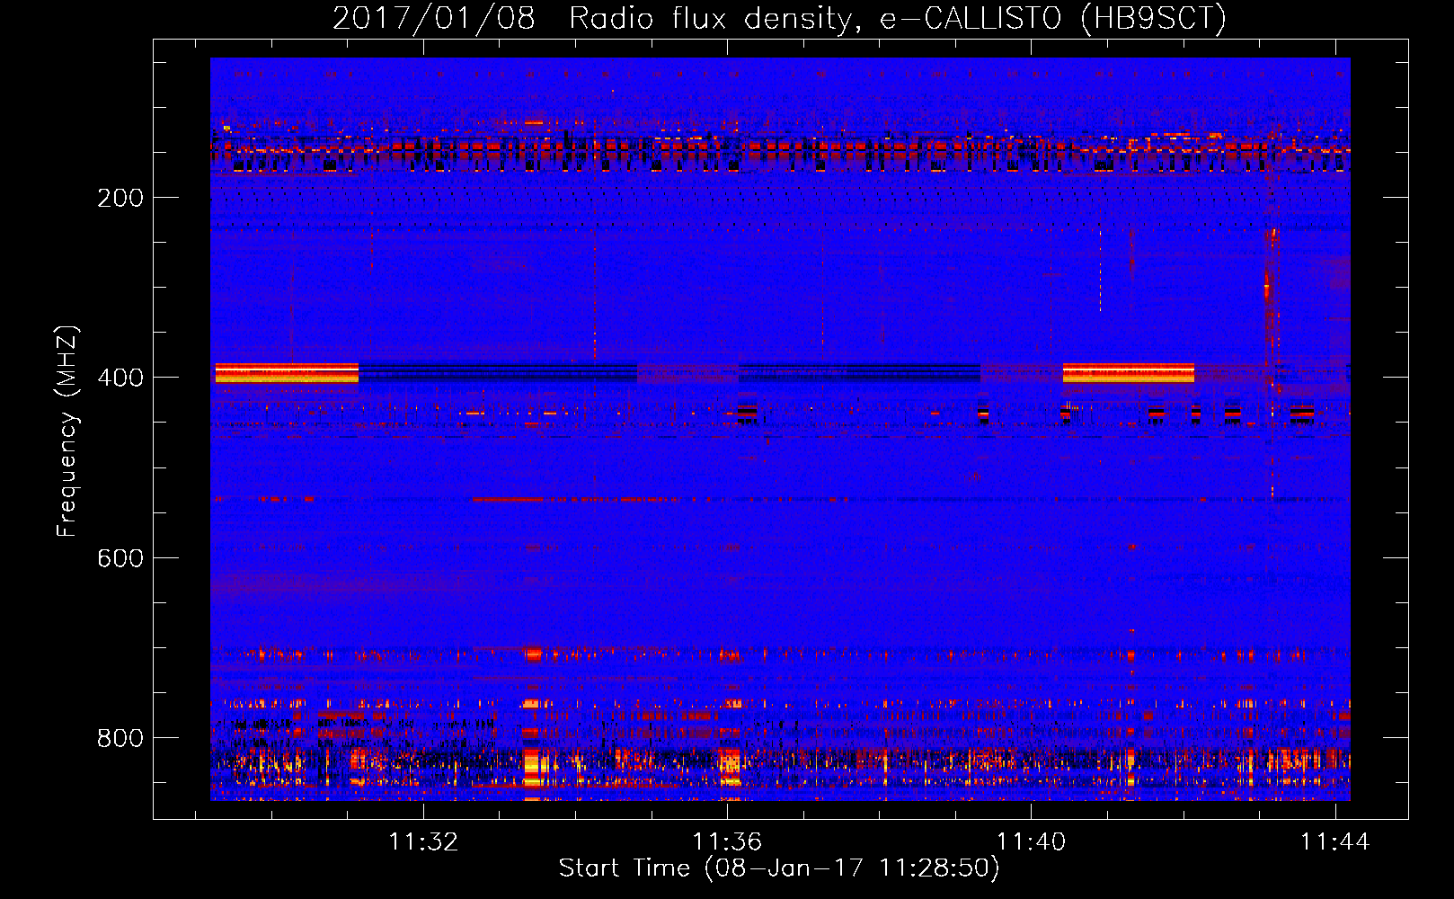Click the 'Start Time (08-Jan-17 11:28:50)' label
Image resolution: width=1454 pixels, height=899 pixels.
pos(779,868)
